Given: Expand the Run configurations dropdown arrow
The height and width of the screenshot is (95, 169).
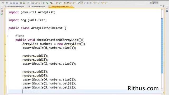Looking at the screenshot, I should [49, 3].
